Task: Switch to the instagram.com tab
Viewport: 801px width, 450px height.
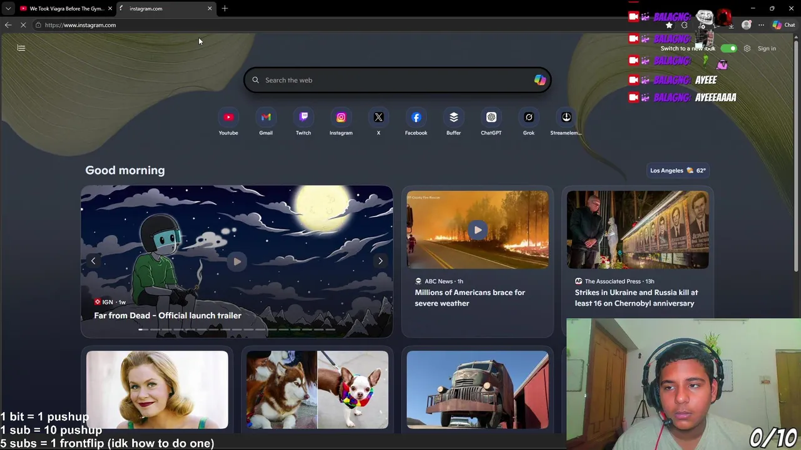Action: (x=166, y=8)
